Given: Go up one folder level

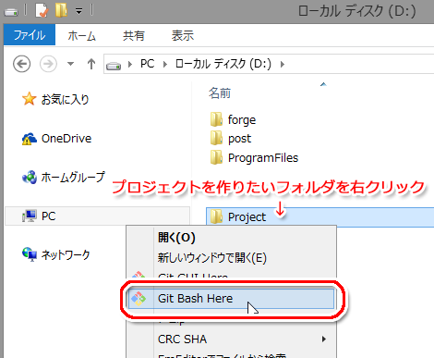Looking at the screenshot, I should (x=91, y=64).
